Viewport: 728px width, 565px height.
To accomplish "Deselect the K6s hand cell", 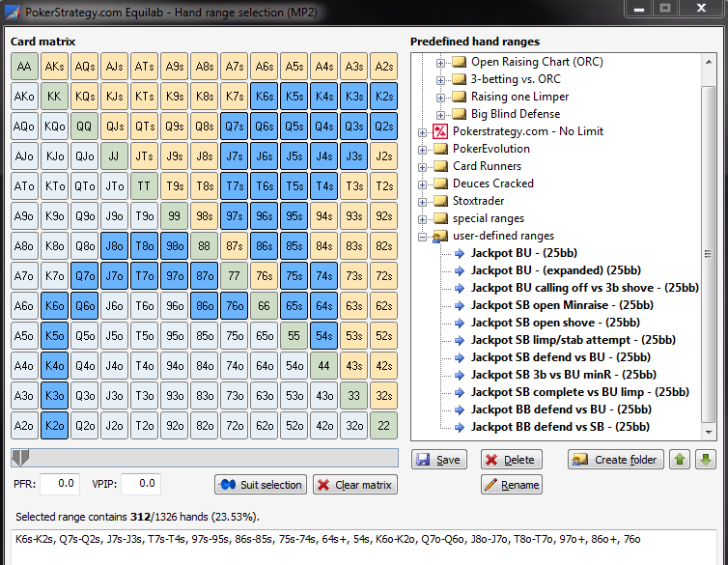I will [265, 97].
